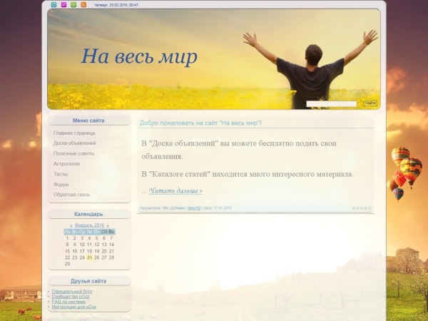Click the Друзья сайта block header
This screenshot has width=428, height=321.
(x=88, y=281)
